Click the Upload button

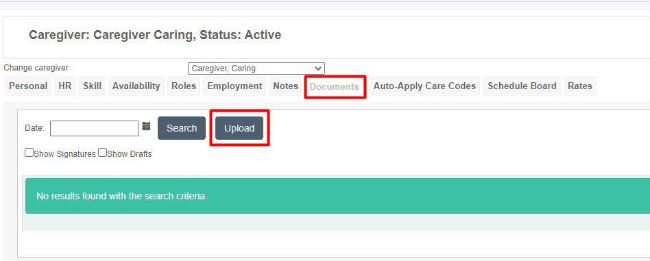pos(239,128)
